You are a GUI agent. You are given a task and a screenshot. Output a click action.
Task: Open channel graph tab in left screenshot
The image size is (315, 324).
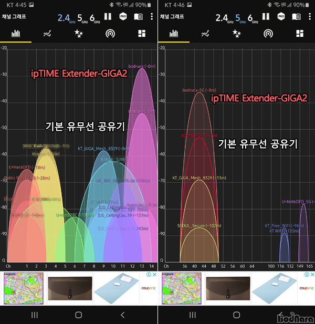tap(16, 34)
